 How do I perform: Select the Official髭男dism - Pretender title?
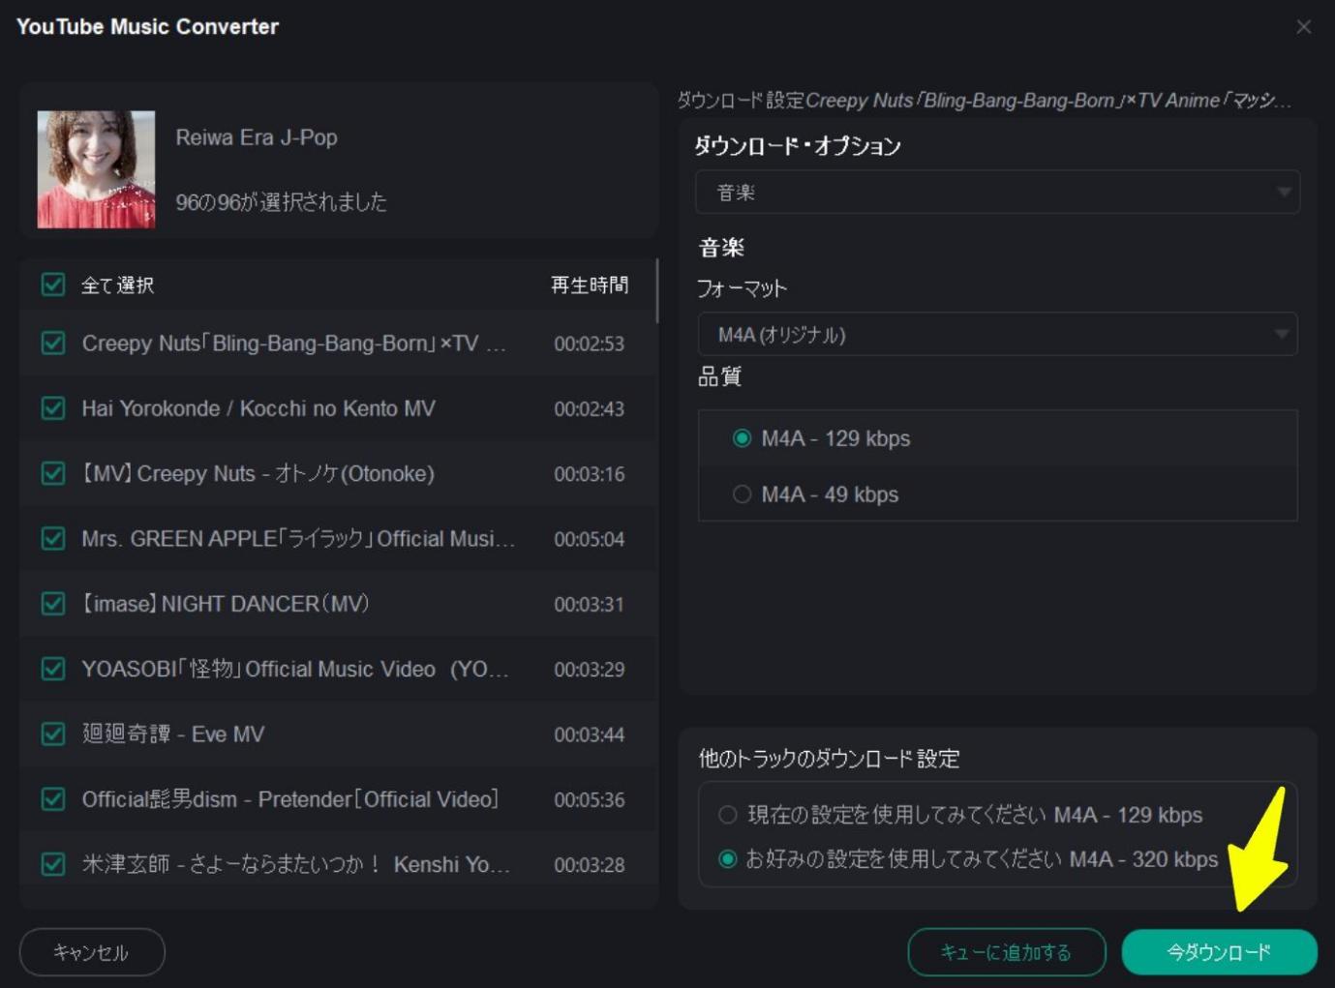coord(290,799)
